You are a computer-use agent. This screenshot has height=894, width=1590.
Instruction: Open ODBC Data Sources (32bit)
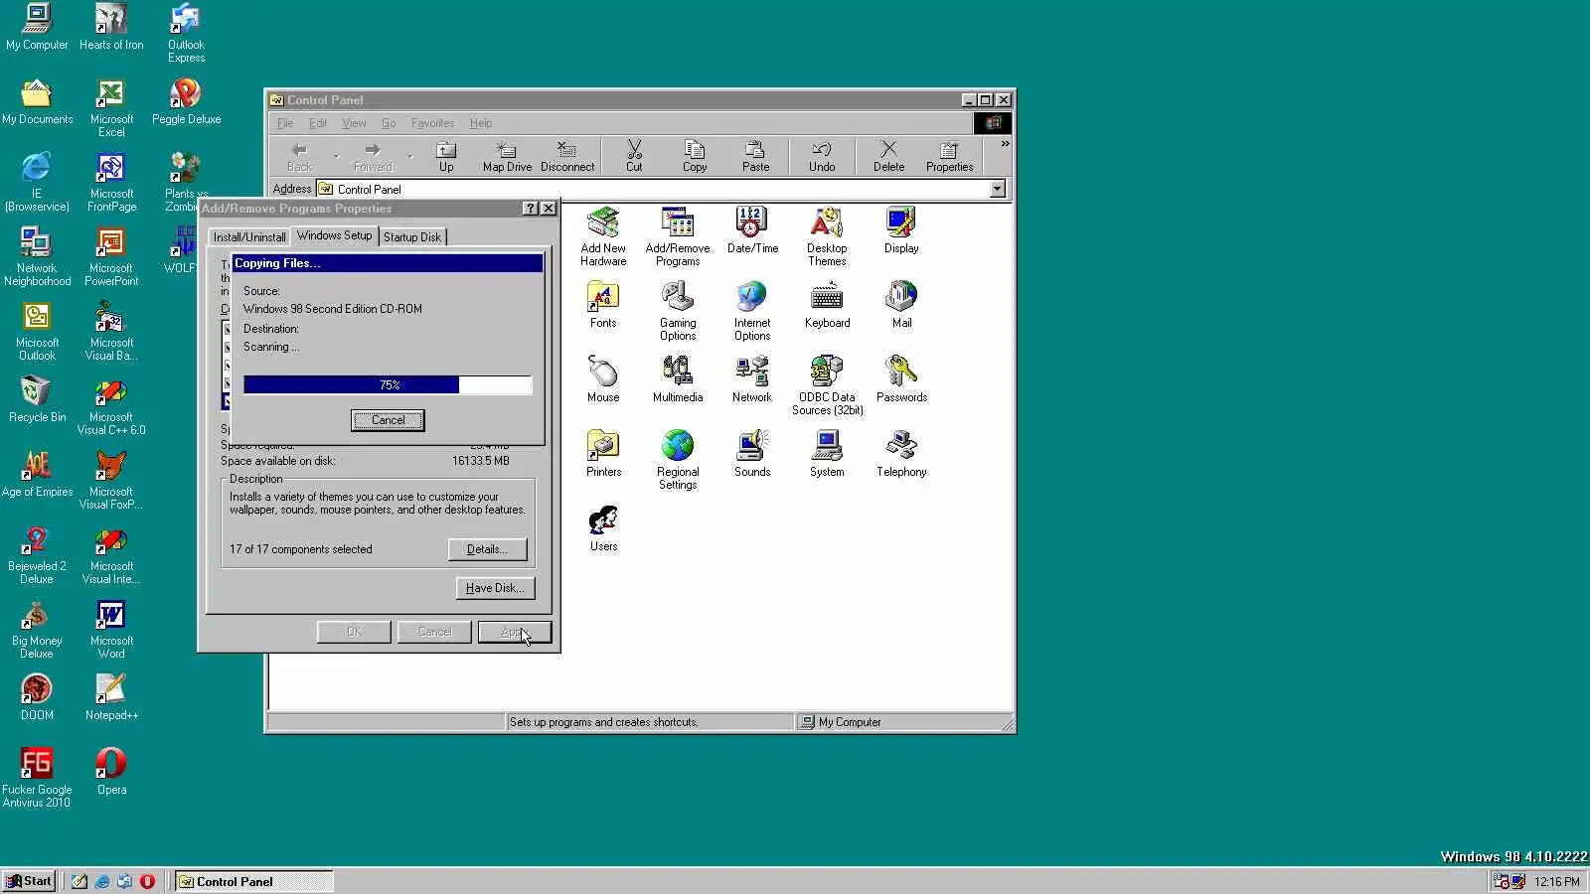pos(827,385)
